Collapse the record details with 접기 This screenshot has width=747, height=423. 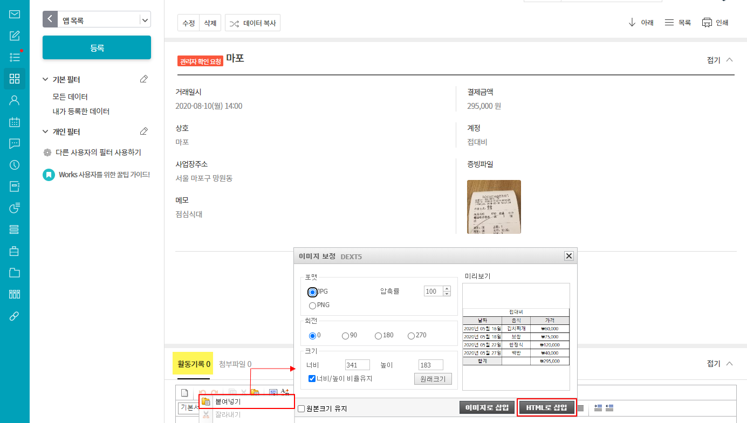719,60
